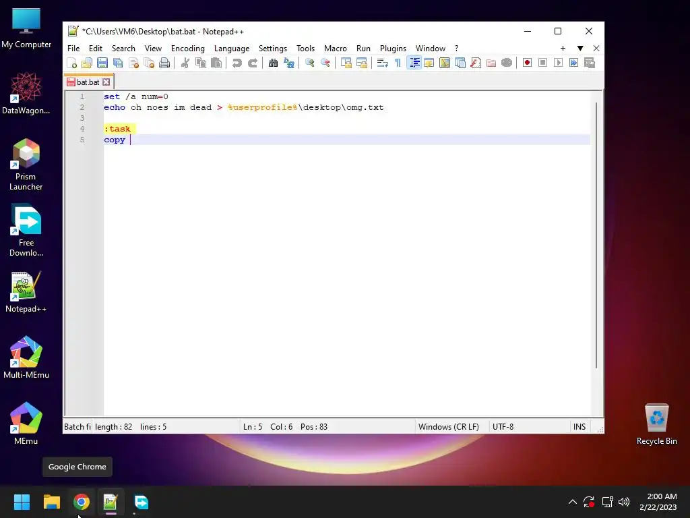This screenshot has width=690, height=518.
Task: Toggle the INS insert mode indicator
Action: (579, 427)
